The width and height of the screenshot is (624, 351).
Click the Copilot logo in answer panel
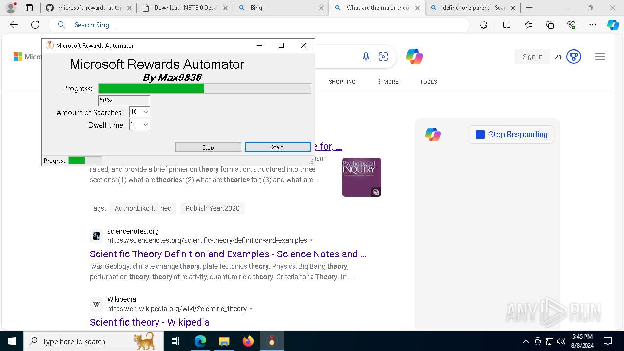(433, 135)
